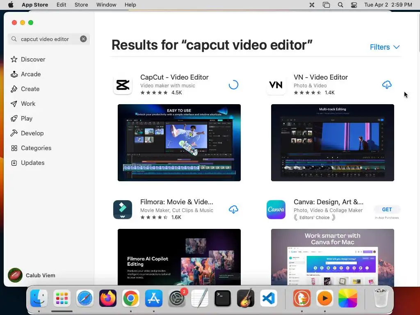Open Filmora AI Copilot Editing screenshot
The height and width of the screenshot is (315, 420).
[179, 257]
